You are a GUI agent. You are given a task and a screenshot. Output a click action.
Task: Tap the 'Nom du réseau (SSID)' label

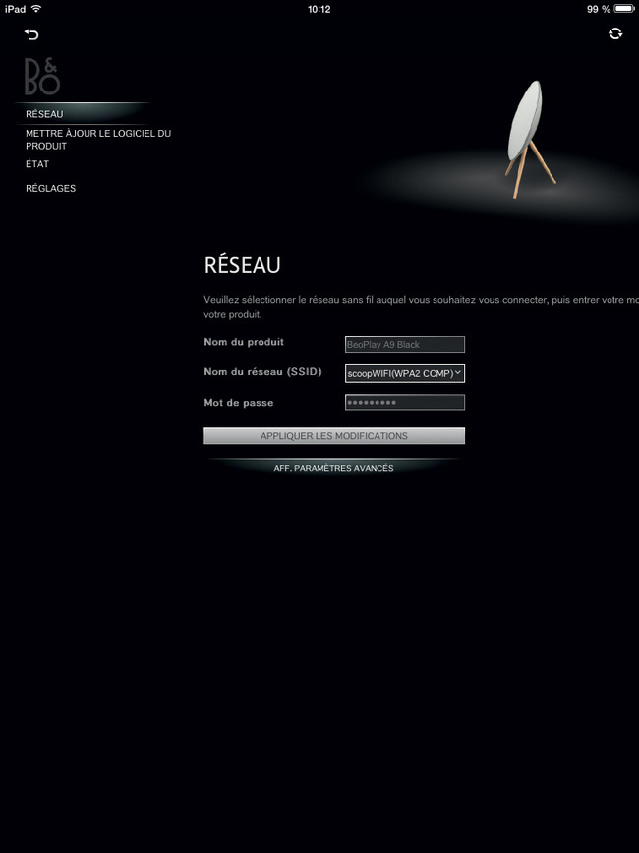(263, 372)
